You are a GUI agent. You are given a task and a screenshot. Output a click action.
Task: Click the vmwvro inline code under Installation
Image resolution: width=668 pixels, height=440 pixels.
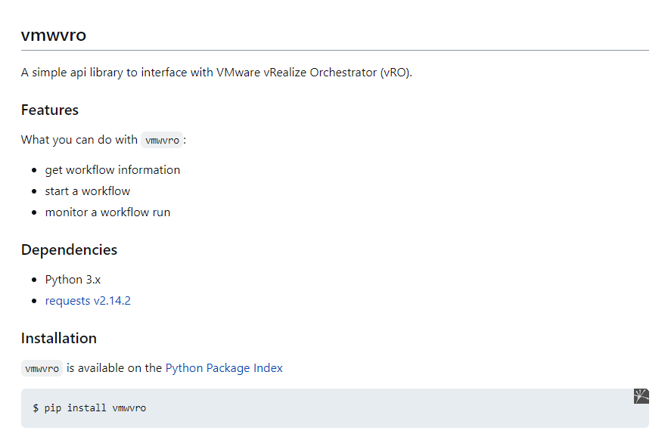click(x=42, y=369)
